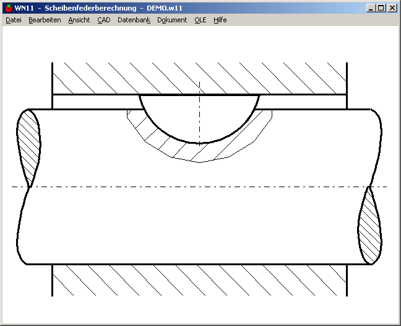Click the hatched right shaft break section

[369, 226]
